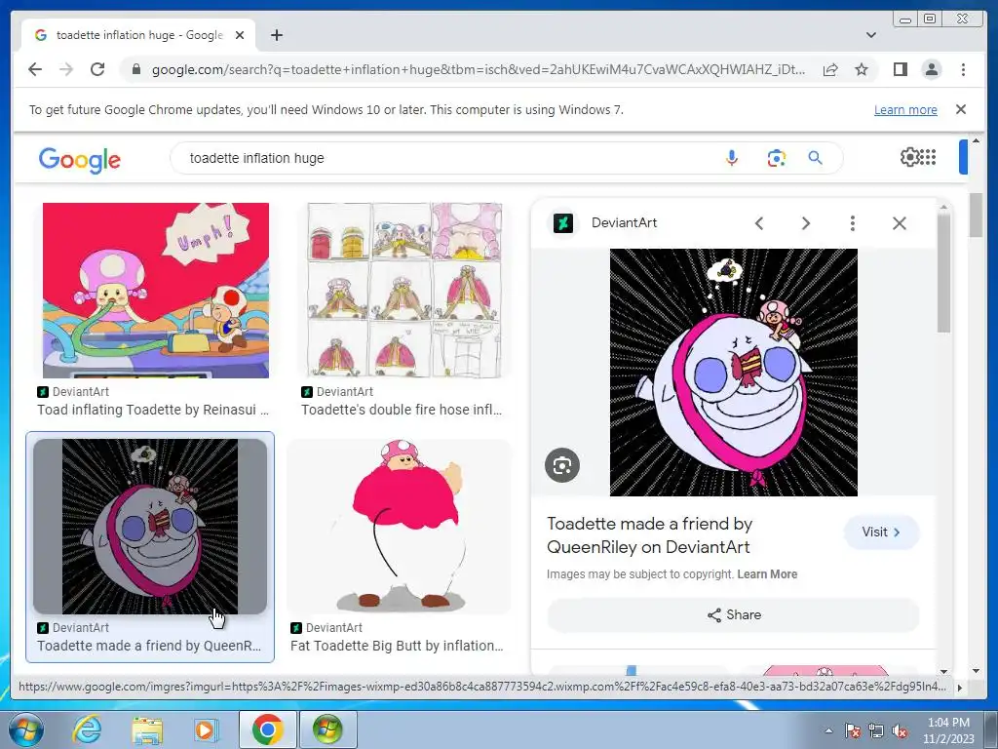The height and width of the screenshot is (749, 998).
Task: Open copyright Learn More link
Action: click(x=767, y=573)
